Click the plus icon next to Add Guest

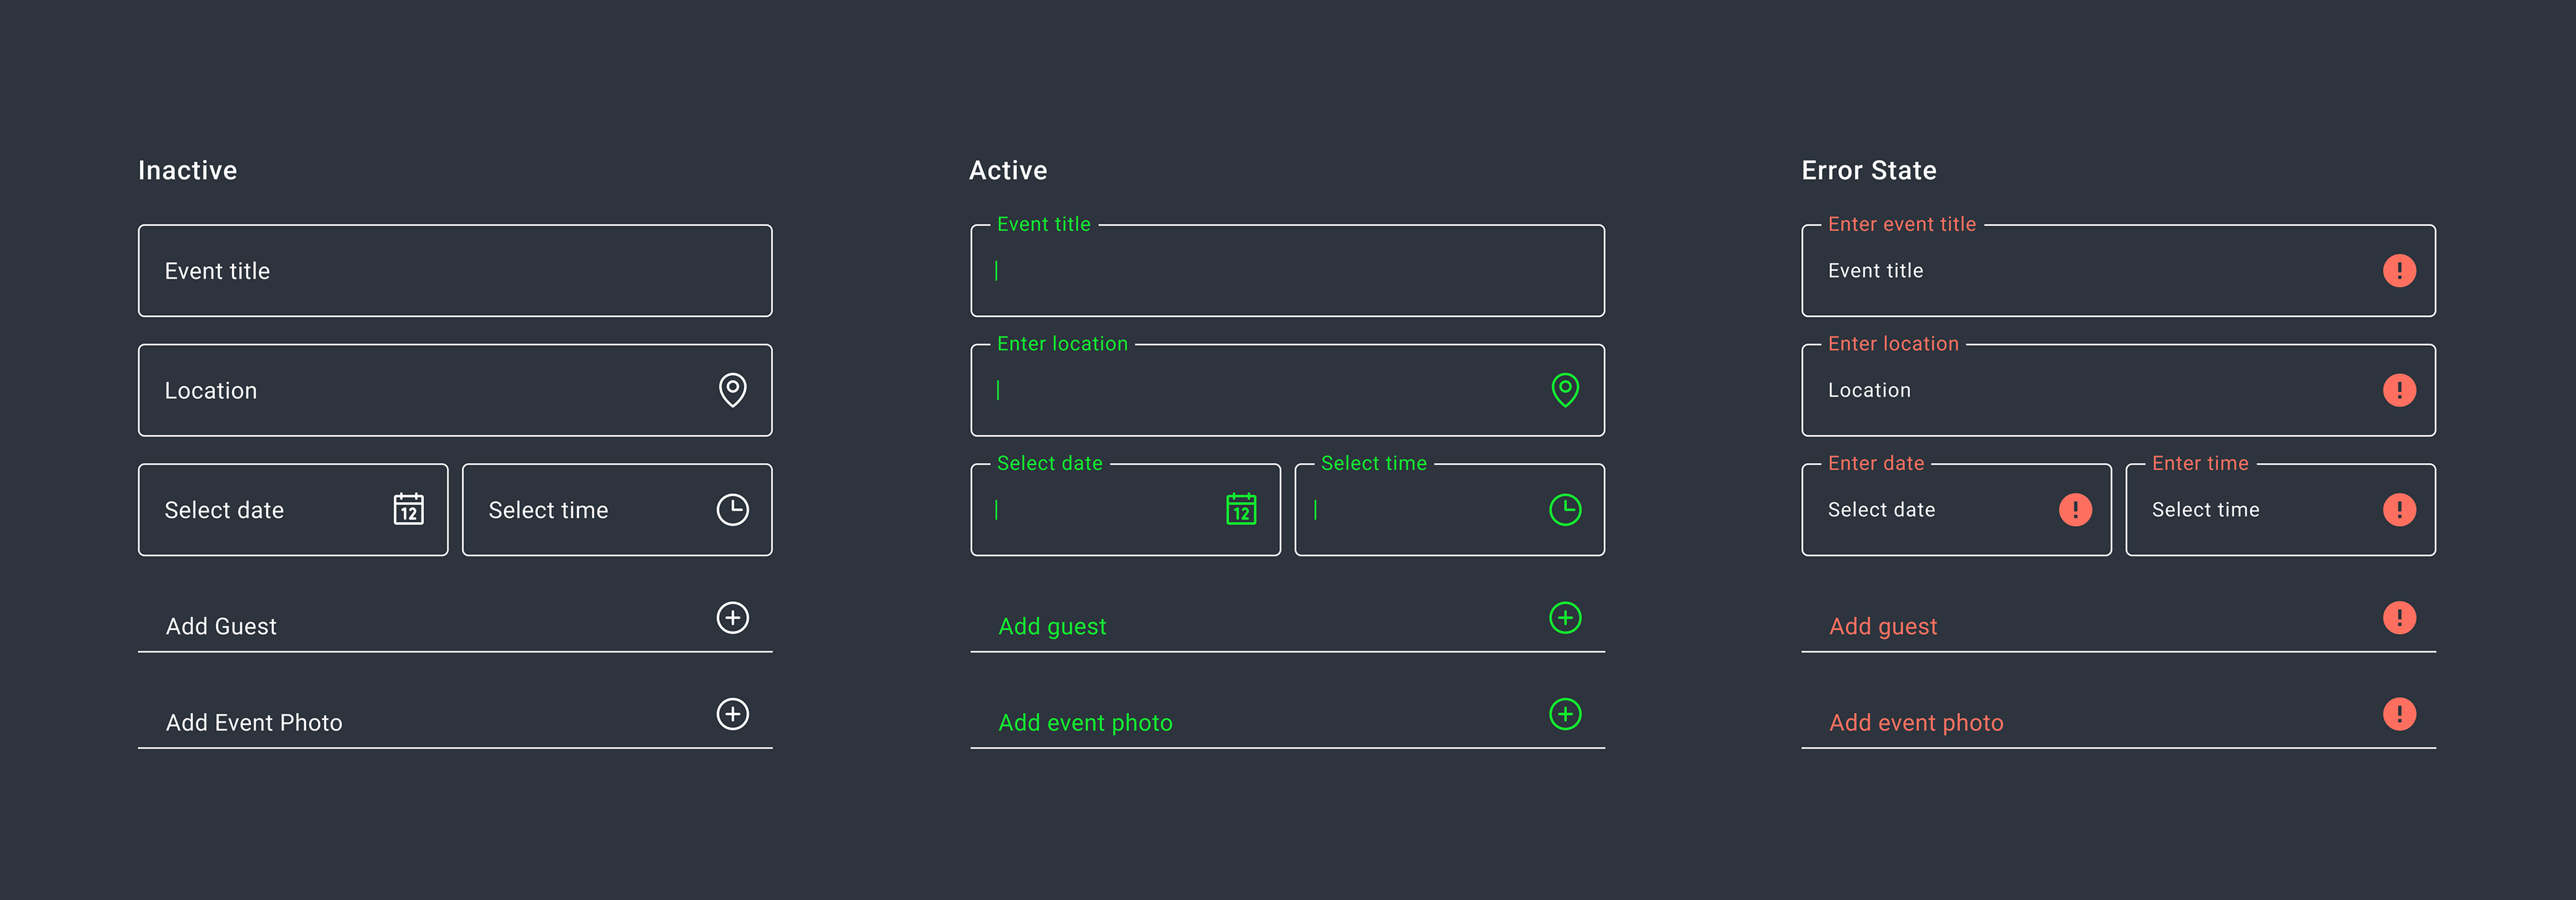click(733, 617)
